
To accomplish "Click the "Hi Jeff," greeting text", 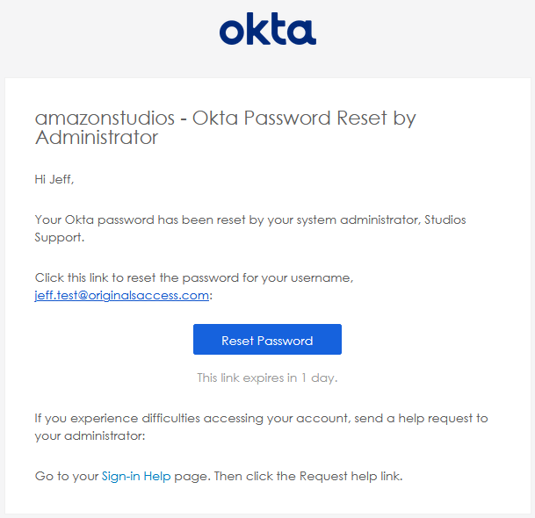I will point(54,179).
